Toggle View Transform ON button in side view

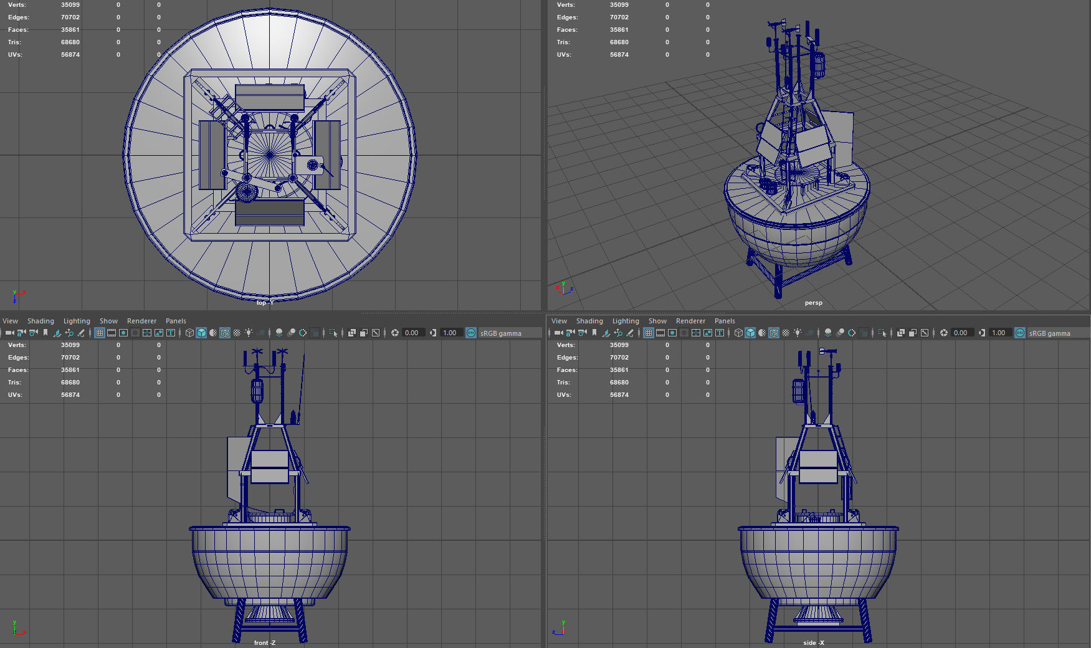pos(1020,333)
